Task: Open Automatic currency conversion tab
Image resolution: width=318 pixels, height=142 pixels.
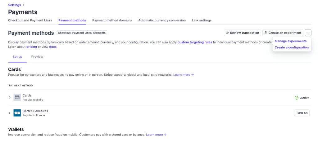Action: coord(162,20)
